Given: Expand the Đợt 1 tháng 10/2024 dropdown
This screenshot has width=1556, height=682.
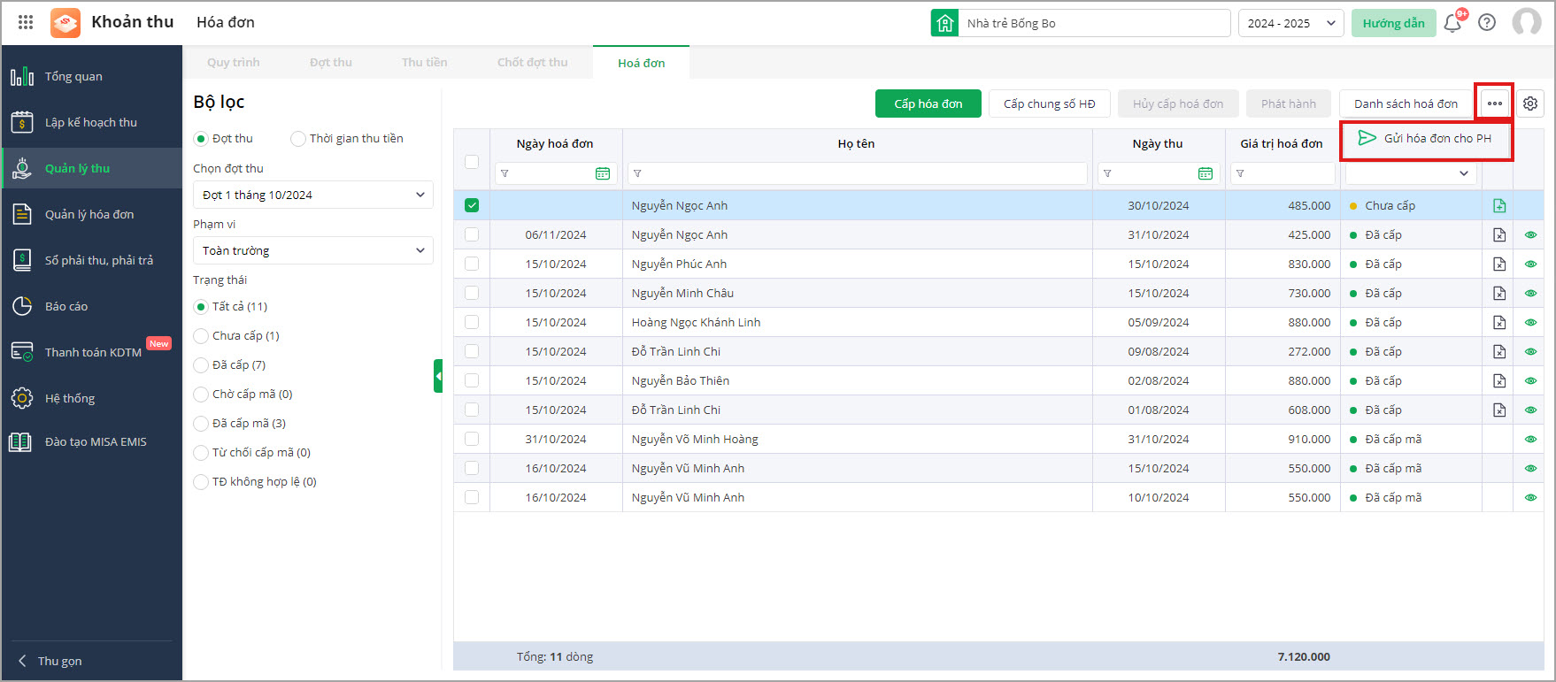Looking at the screenshot, I should (312, 195).
